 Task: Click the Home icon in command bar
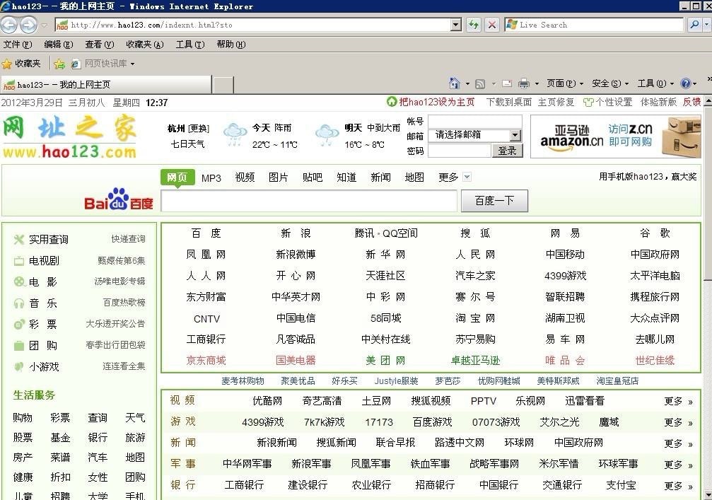[x=454, y=83]
